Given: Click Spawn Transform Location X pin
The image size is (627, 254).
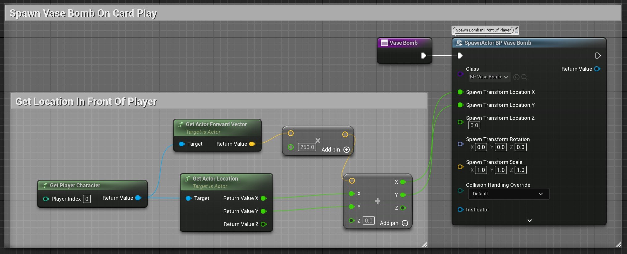Looking at the screenshot, I should click(x=460, y=92).
